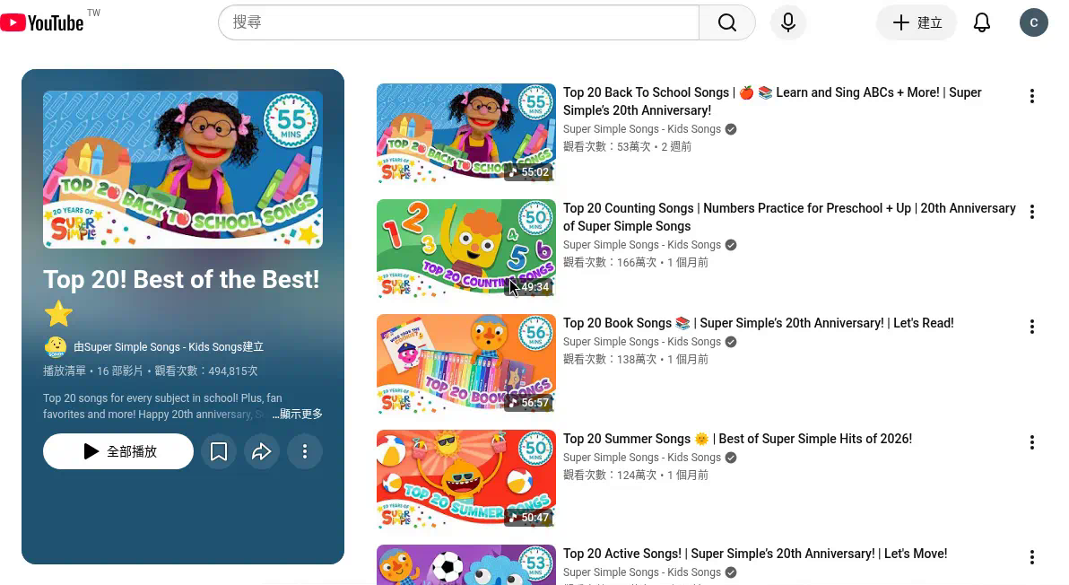Click the 50:47 duration badge
This screenshot has width=1069, height=585.
[x=528, y=518]
